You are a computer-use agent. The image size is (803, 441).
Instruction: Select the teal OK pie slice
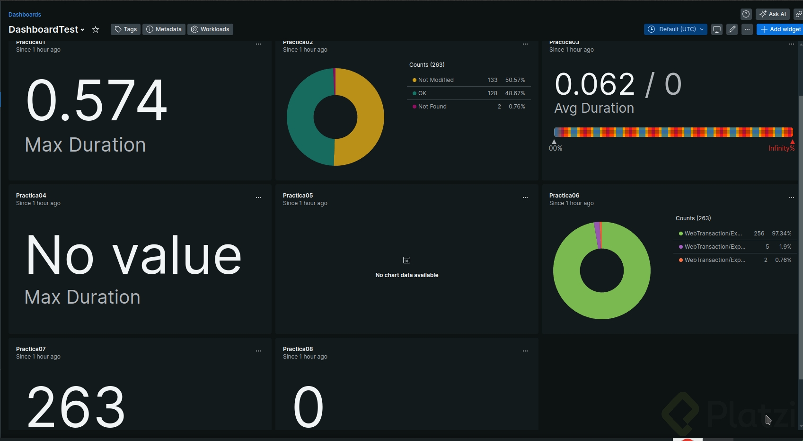[x=301, y=117]
